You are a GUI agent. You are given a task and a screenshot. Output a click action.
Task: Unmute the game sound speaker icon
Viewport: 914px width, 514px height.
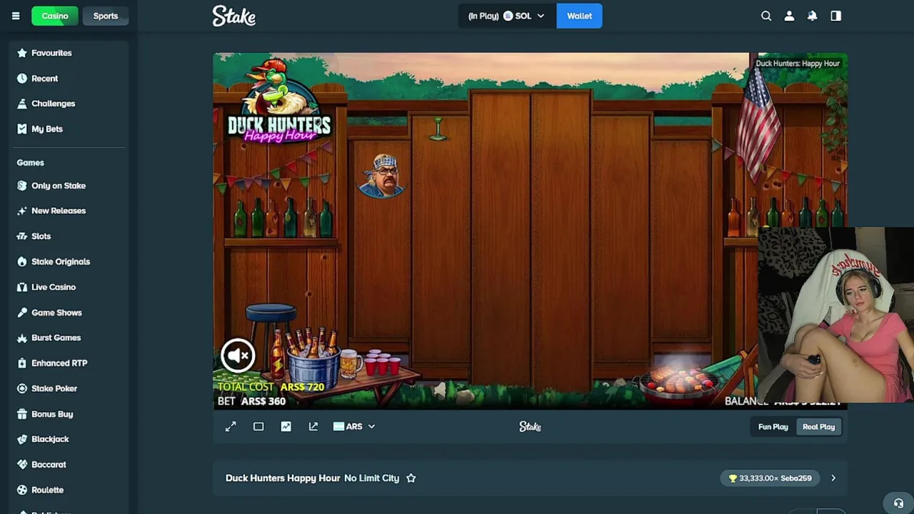pyautogui.click(x=238, y=355)
